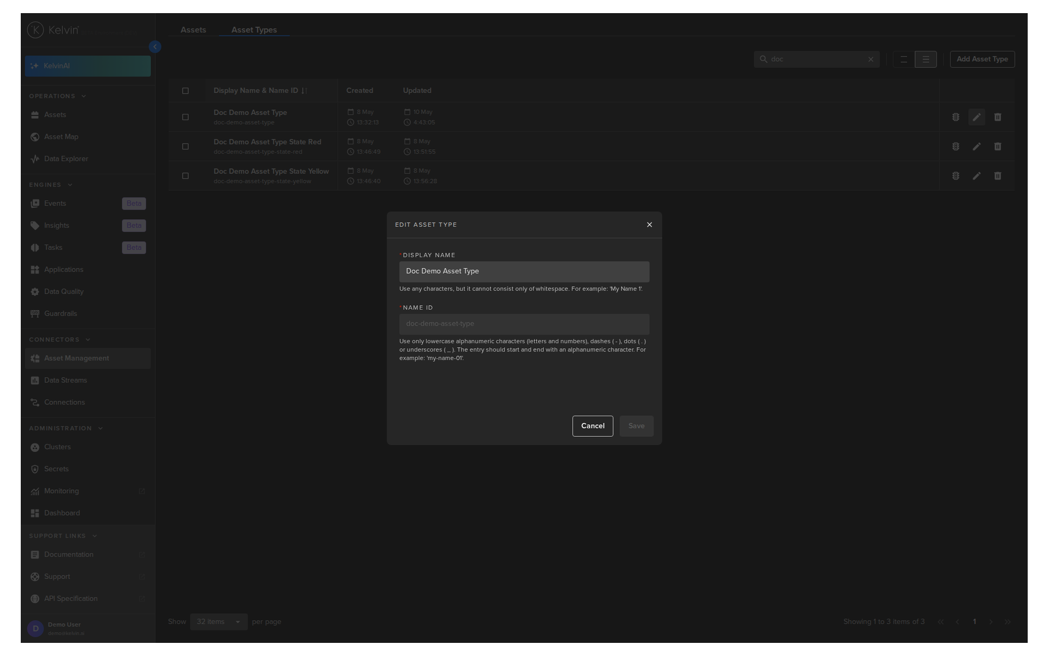Open Monitoring external link

pos(87,491)
